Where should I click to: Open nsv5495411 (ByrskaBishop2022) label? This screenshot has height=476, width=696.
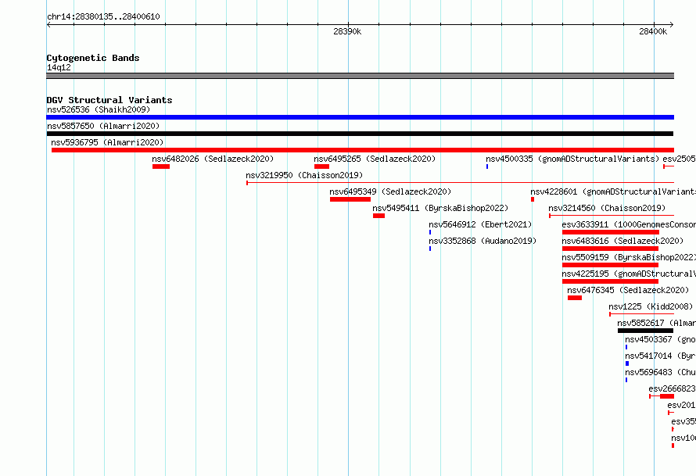click(x=440, y=208)
